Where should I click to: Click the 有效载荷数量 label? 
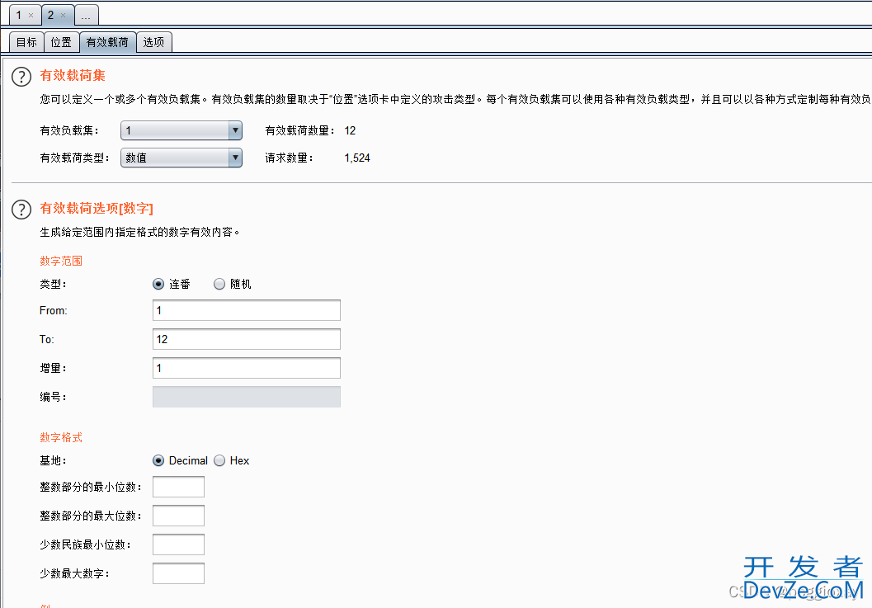point(300,130)
